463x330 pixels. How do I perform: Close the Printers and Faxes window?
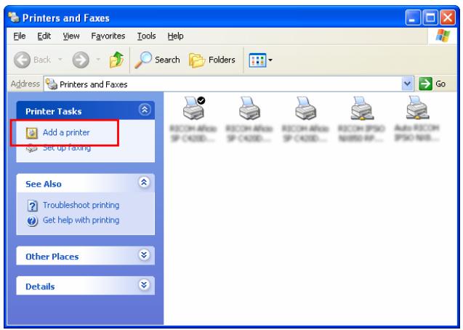[448, 18]
